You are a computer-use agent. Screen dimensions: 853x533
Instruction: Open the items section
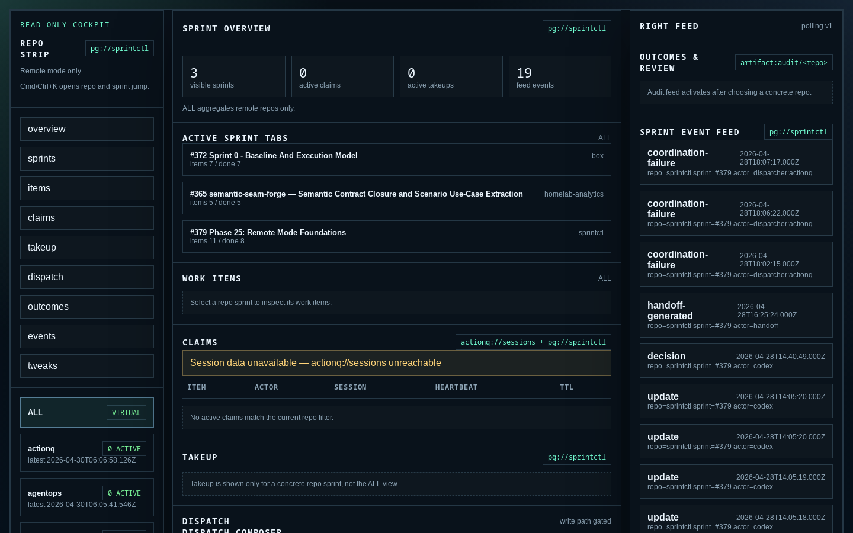tap(87, 188)
